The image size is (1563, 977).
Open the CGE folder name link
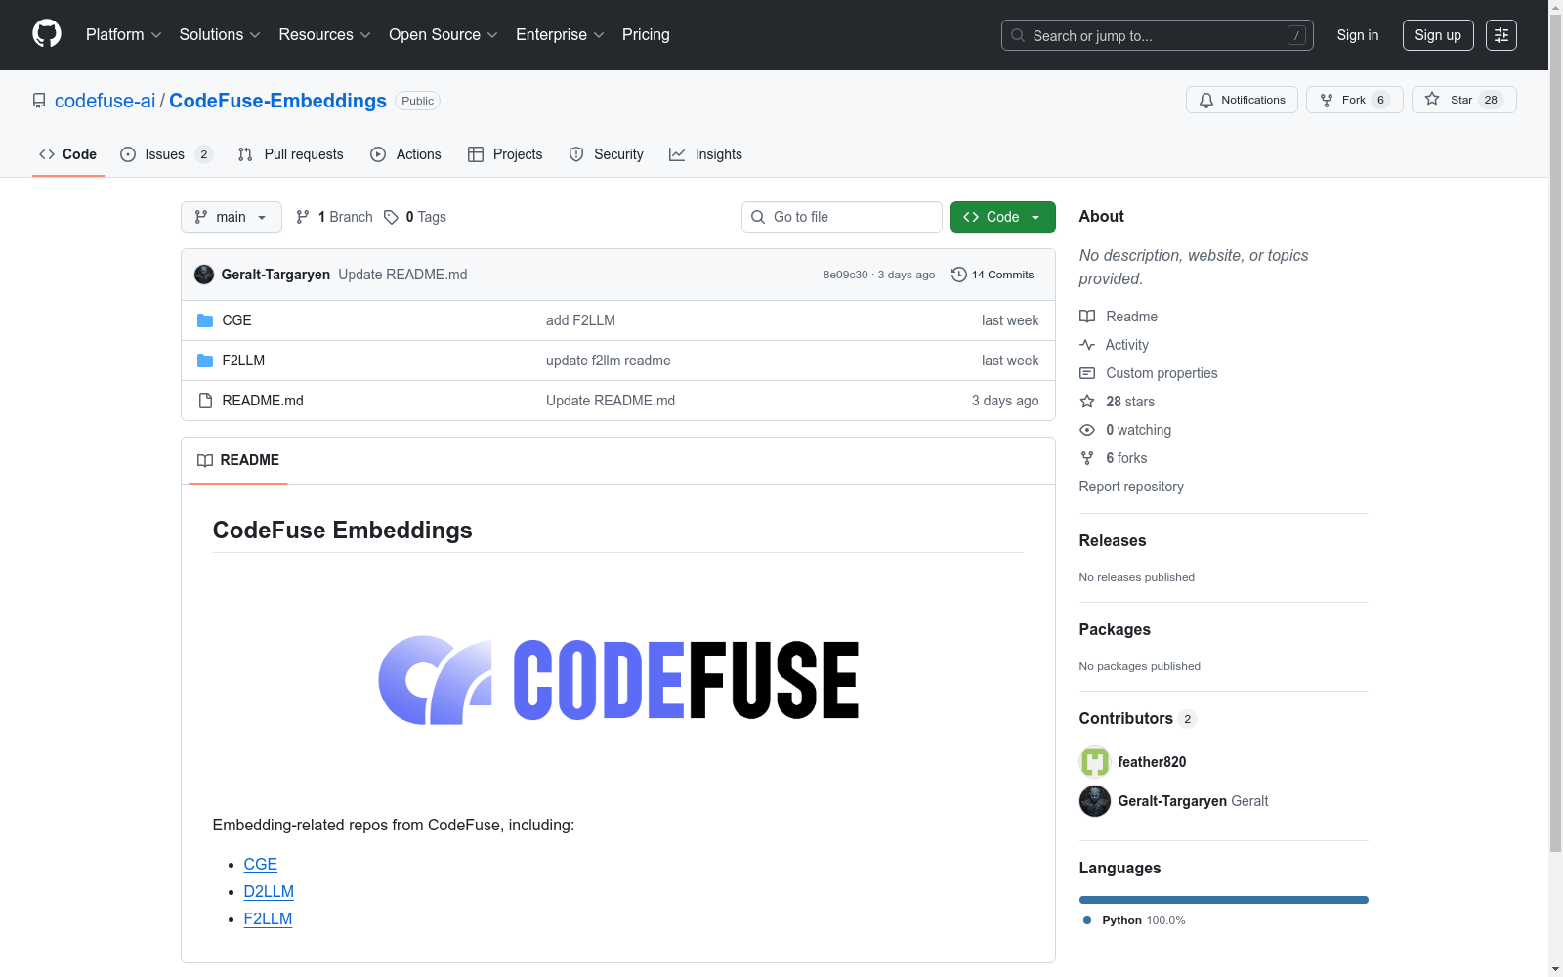[x=236, y=320]
